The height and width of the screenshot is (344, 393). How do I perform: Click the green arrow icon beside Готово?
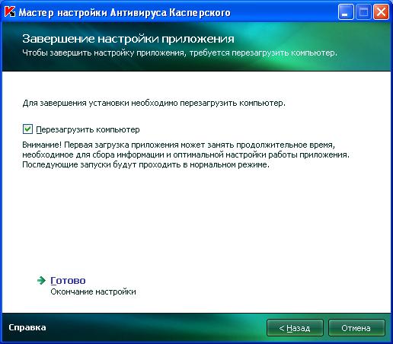[41, 280]
